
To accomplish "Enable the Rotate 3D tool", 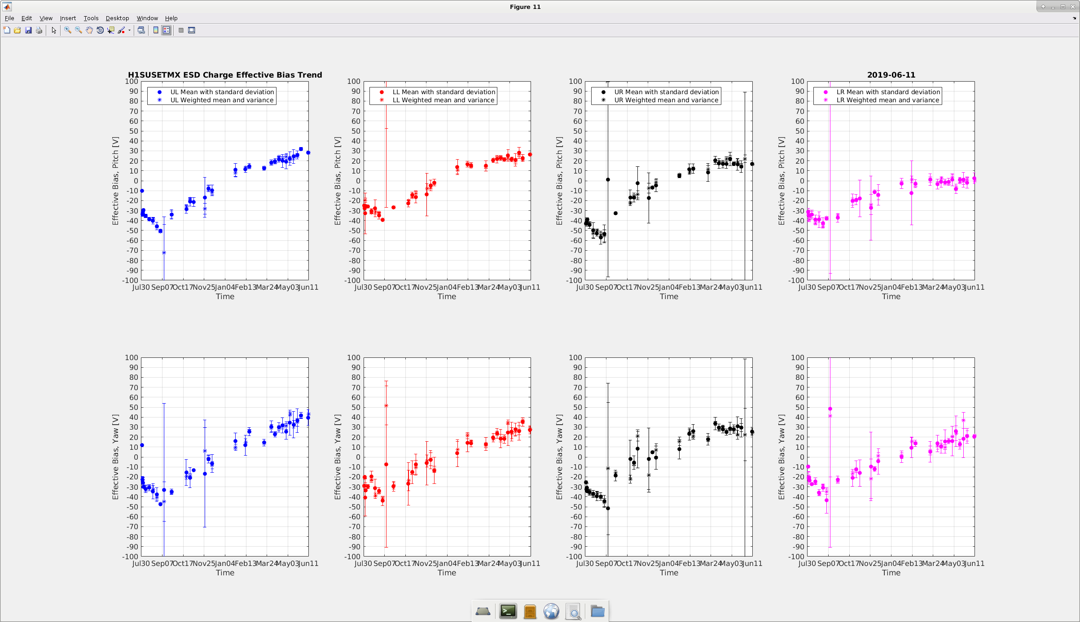I will 100,30.
